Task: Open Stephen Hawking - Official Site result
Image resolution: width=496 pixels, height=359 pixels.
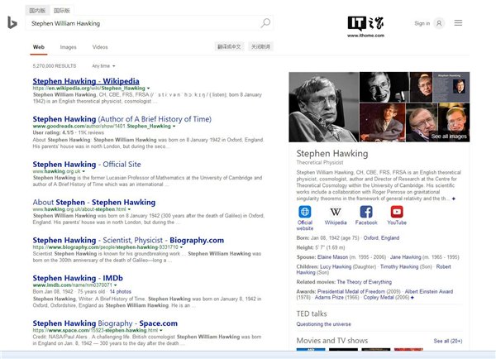Action: click(x=87, y=165)
